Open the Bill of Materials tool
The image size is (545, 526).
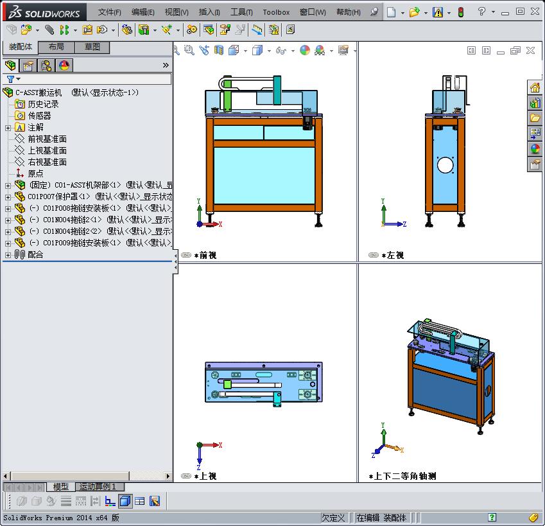[209, 30]
